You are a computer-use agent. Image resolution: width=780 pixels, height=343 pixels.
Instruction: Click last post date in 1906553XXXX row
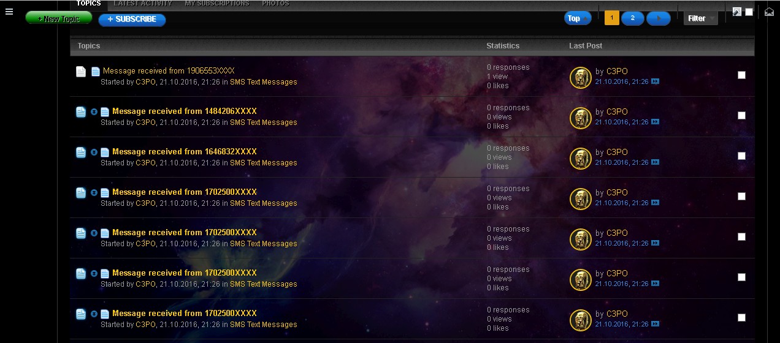pyautogui.click(x=622, y=81)
